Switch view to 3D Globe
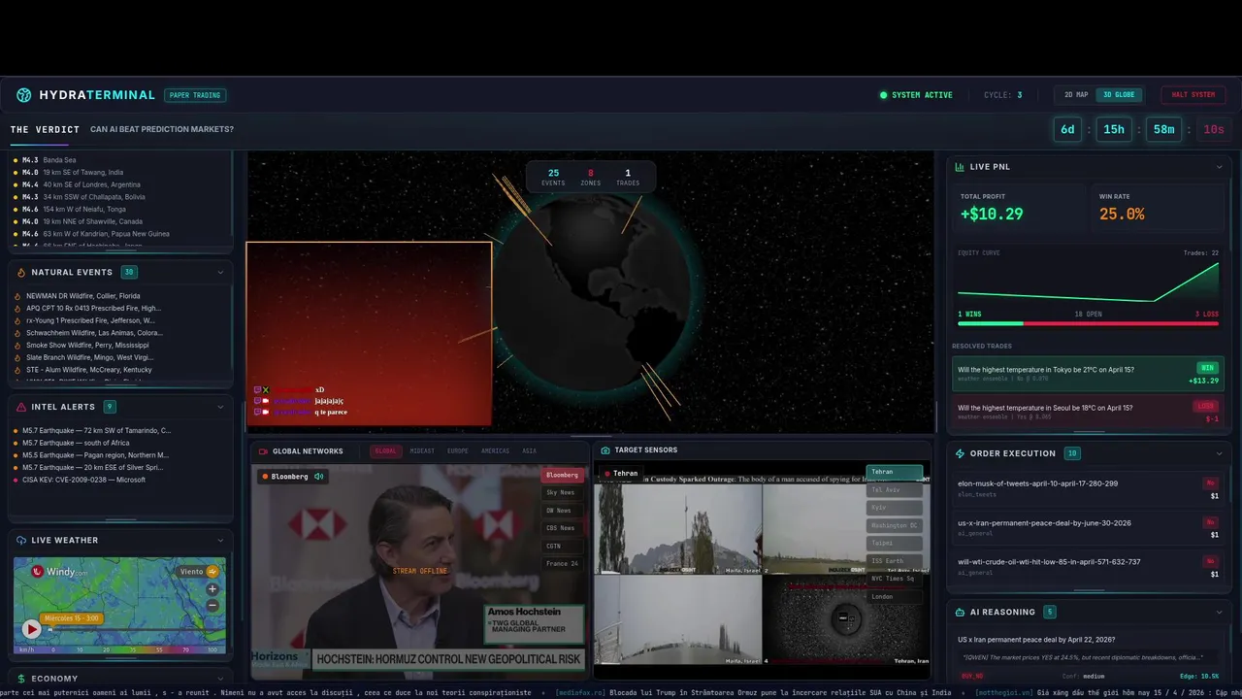Viewport: 1242px width, 699px height. pyautogui.click(x=1119, y=95)
